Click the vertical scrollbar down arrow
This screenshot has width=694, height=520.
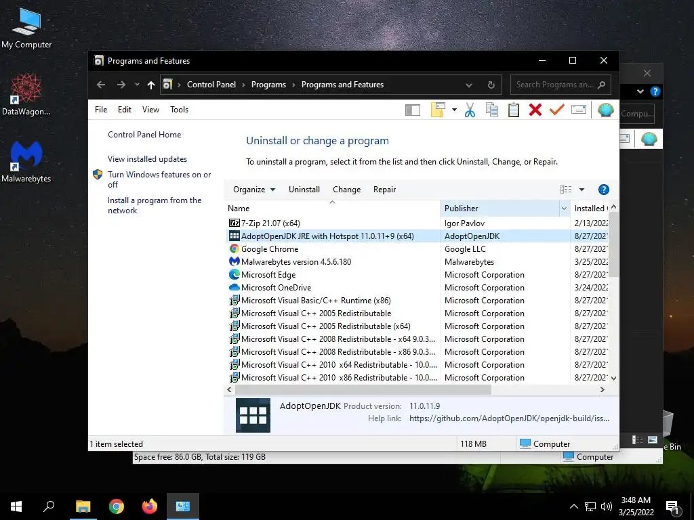(x=613, y=378)
